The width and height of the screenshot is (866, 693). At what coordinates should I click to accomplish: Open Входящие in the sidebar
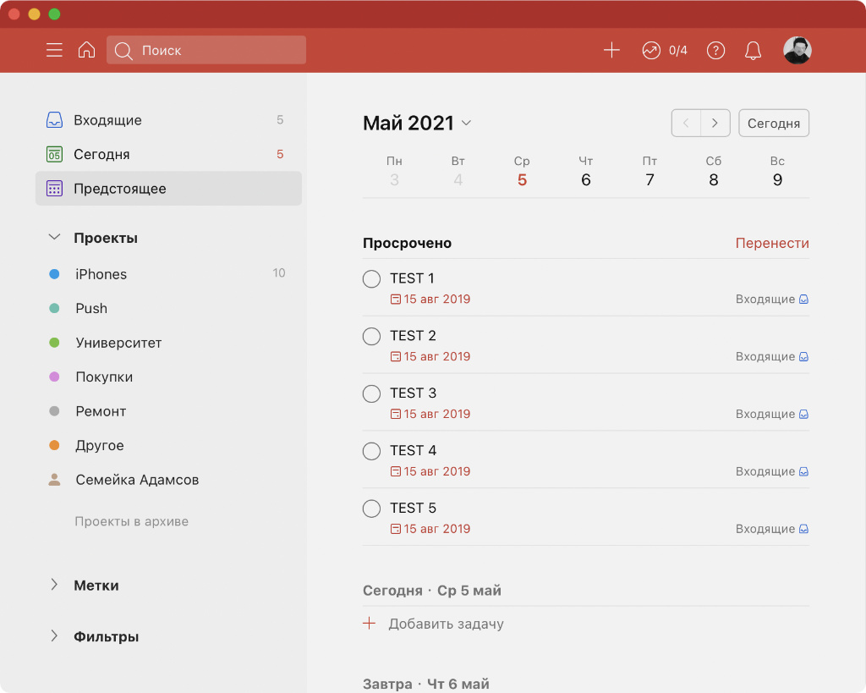[x=168, y=120]
